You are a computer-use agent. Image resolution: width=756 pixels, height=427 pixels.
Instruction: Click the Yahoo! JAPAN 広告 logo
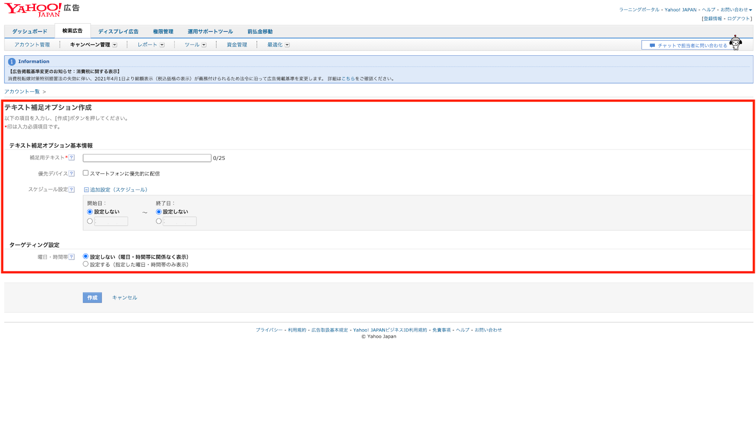[x=42, y=10]
